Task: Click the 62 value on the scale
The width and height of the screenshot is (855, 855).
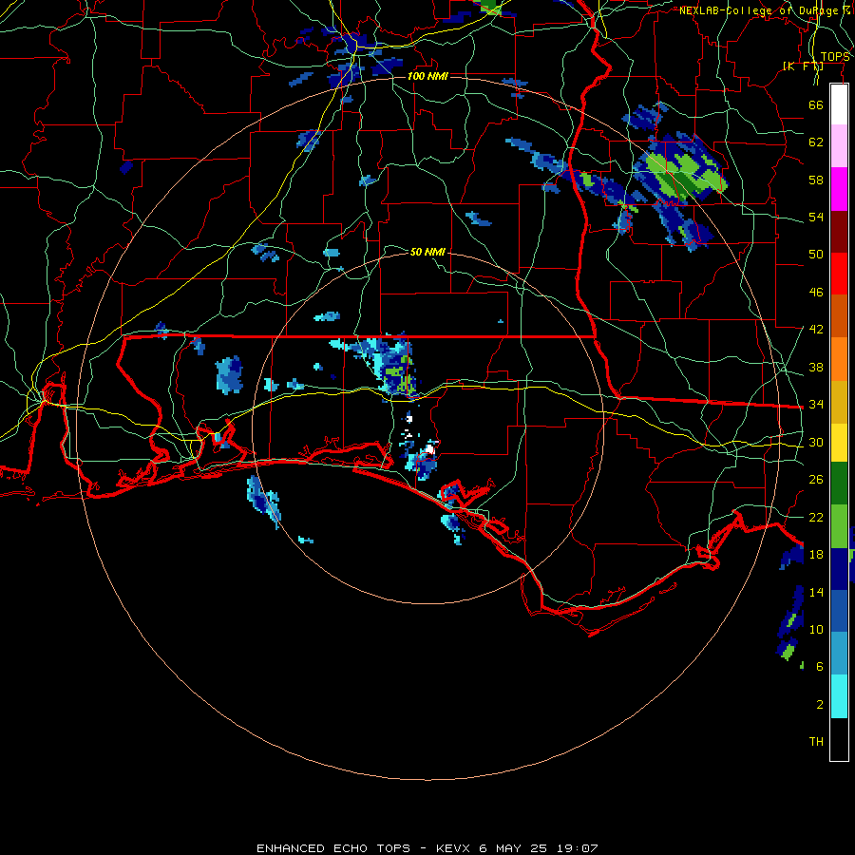Action: (x=816, y=142)
